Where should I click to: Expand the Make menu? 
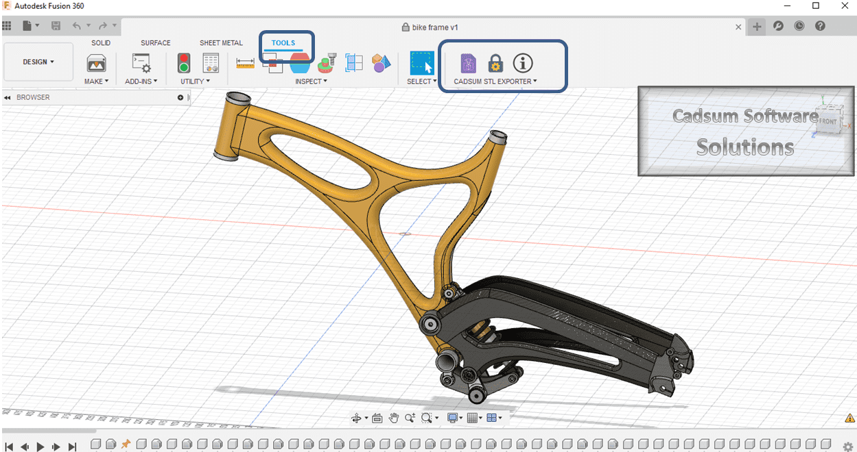pyautogui.click(x=95, y=81)
